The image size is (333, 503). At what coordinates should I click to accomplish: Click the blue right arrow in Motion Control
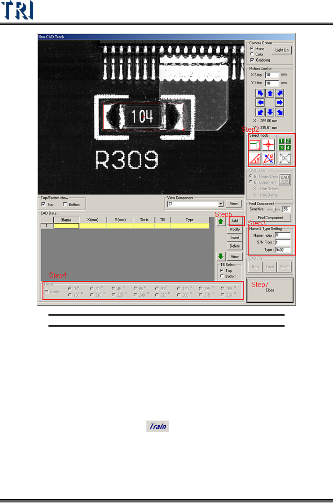click(x=280, y=102)
